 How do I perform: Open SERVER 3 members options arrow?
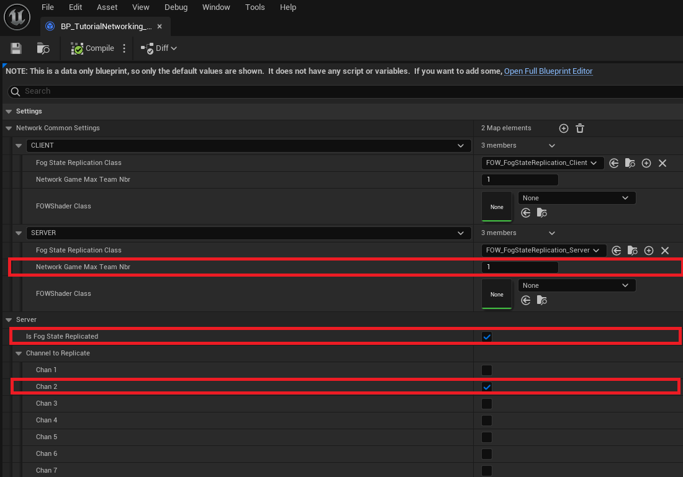pos(552,233)
